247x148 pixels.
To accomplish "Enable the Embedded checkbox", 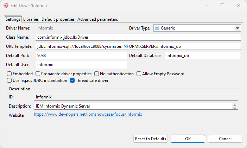I will (9, 74).
